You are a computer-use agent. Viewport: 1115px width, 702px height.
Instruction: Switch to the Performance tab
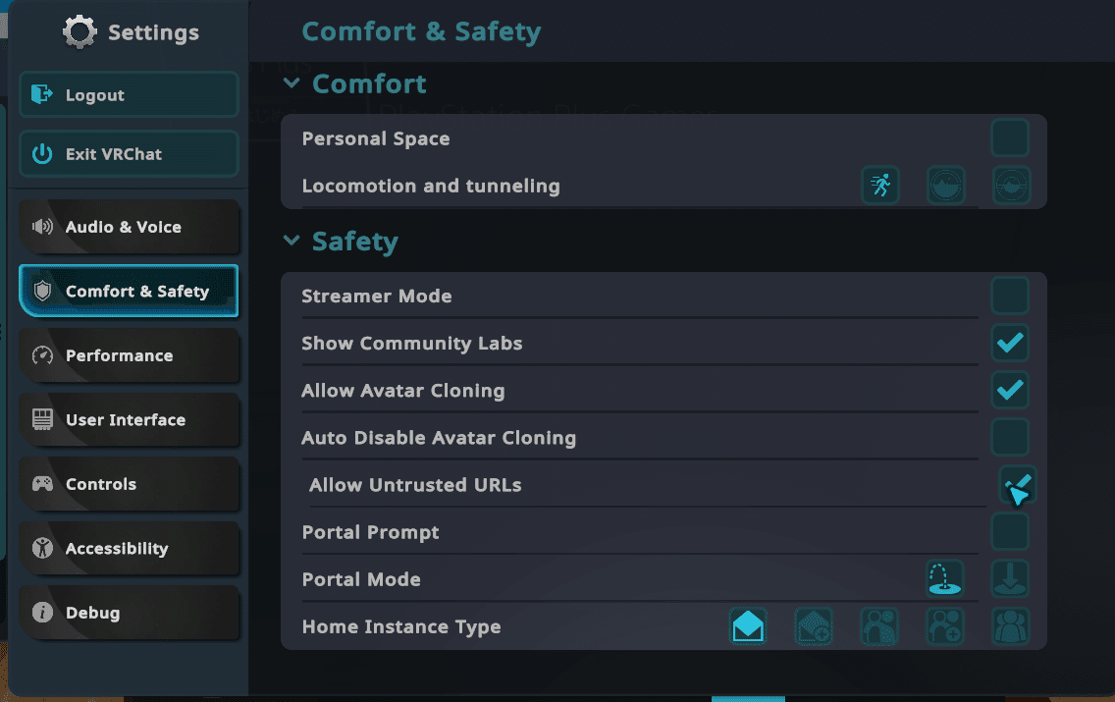point(129,355)
